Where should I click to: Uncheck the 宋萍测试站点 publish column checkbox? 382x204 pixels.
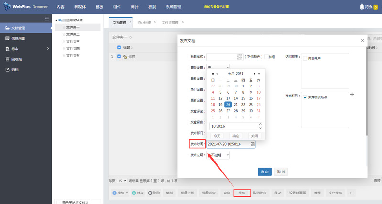[x=305, y=97]
